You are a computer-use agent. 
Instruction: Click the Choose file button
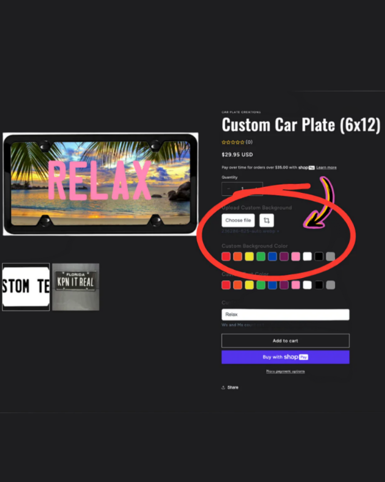point(238,220)
